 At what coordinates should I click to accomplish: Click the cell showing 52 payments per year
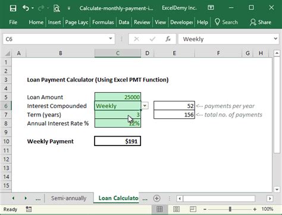174,106
